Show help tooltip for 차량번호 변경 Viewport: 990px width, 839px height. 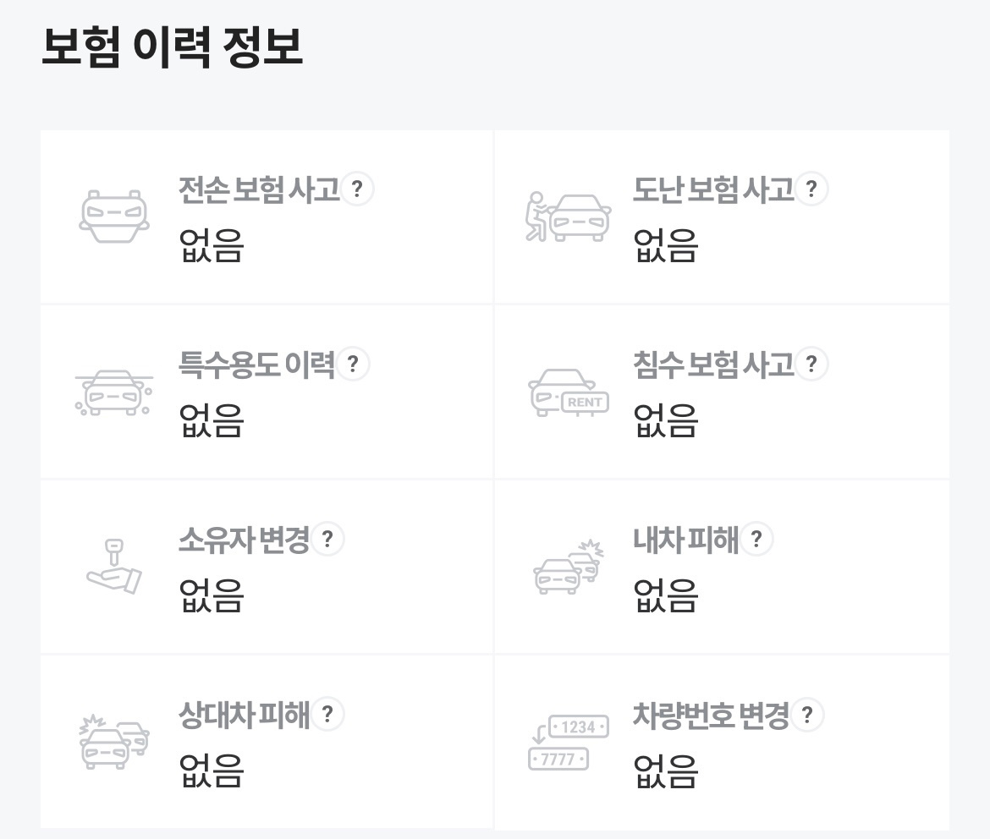[807, 715]
